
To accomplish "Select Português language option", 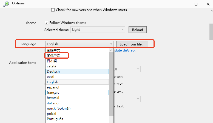I will 77,119.
